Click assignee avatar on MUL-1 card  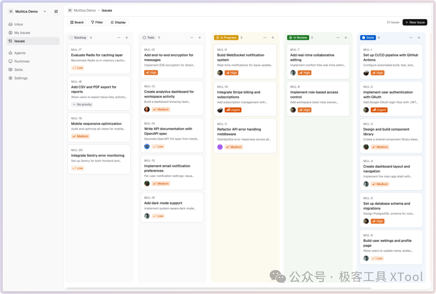pyautogui.click(x=366, y=73)
